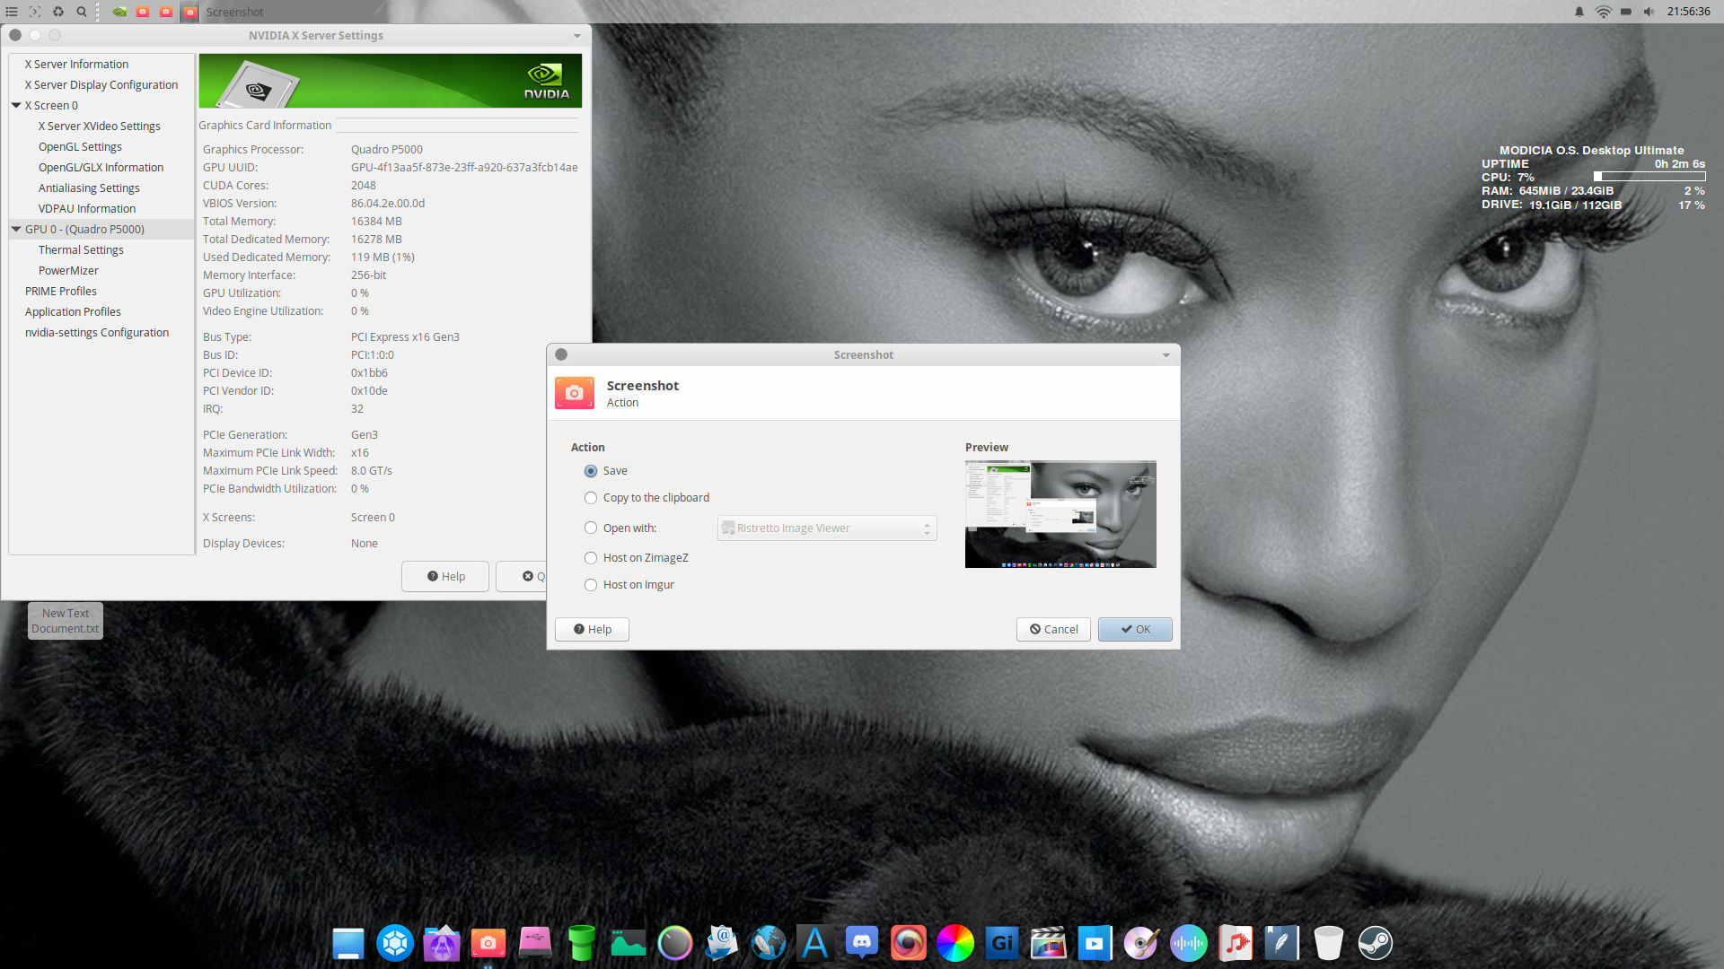Open the purple folder in dock
The image size is (1724, 969).
[442, 943]
